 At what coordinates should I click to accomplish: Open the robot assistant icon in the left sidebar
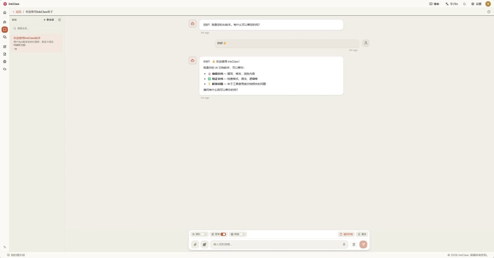pyautogui.click(x=5, y=22)
